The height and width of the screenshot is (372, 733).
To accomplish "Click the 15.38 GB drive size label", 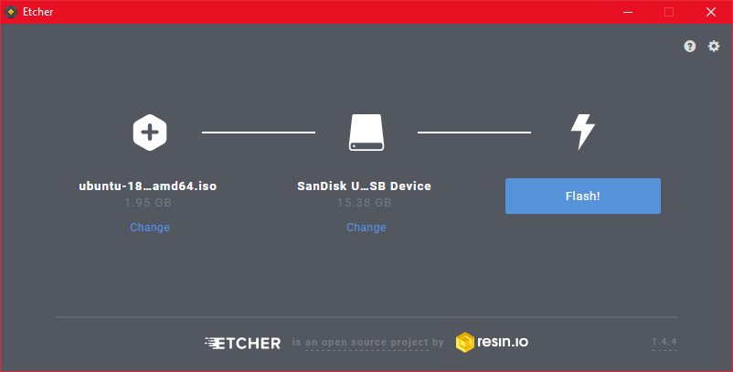I will pos(364,203).
